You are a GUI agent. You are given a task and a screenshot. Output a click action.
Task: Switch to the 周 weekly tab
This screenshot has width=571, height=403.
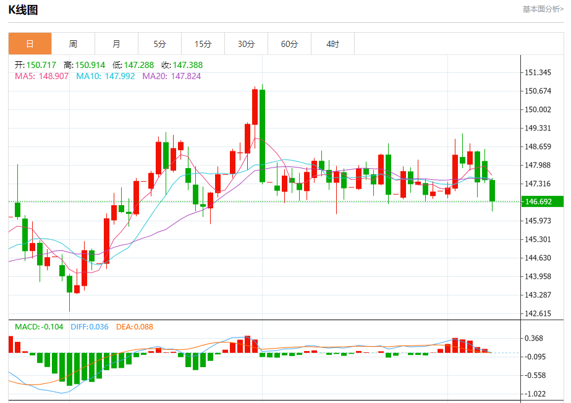(x=73, y=44)
